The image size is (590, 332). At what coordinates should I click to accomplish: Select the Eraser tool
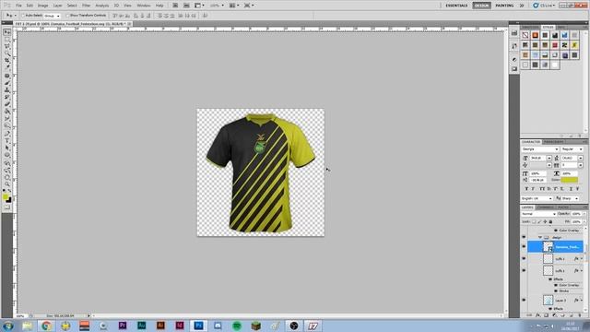7,104
